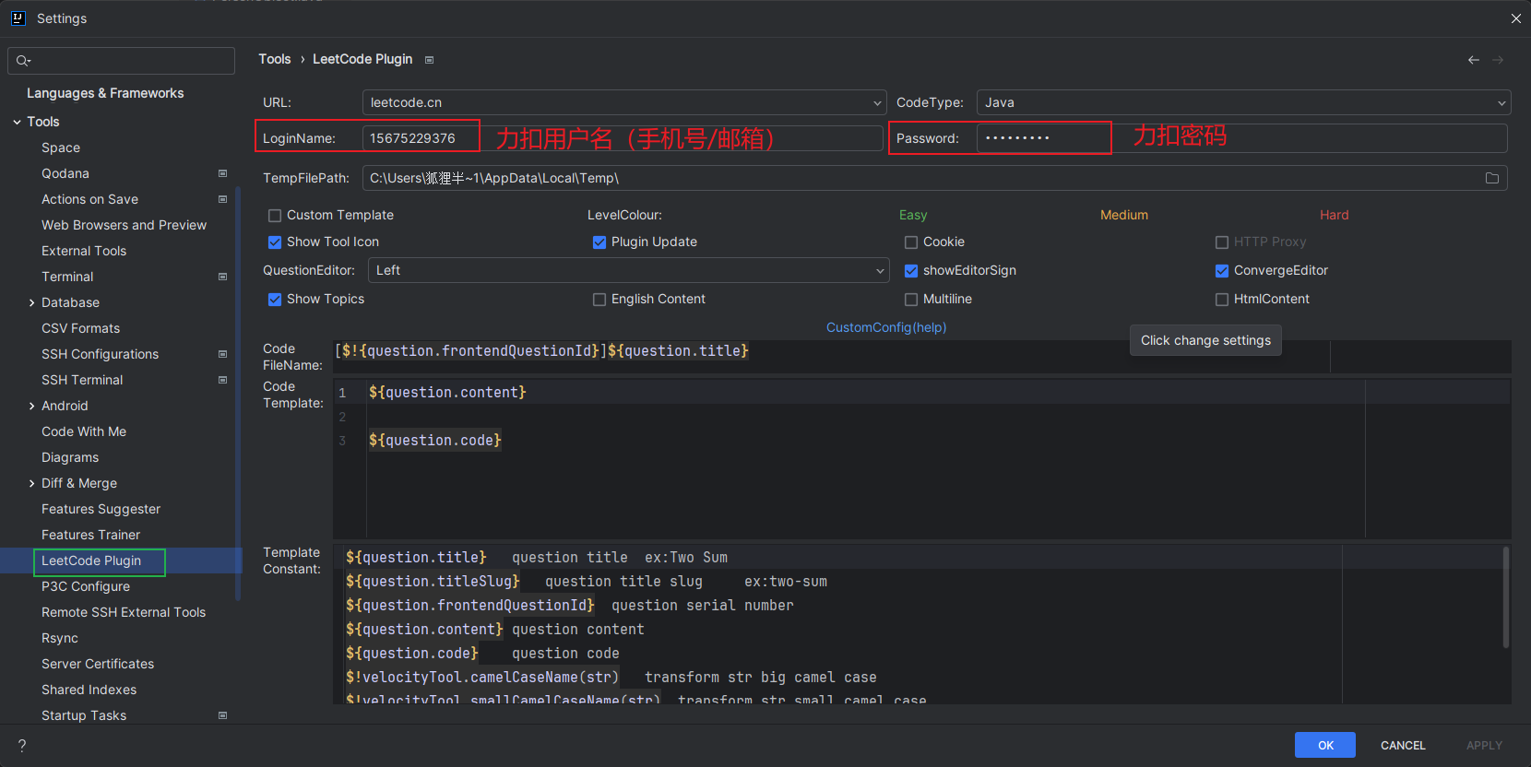Open P3C Configure settings

pyautogui.click(x=86, y=586)
